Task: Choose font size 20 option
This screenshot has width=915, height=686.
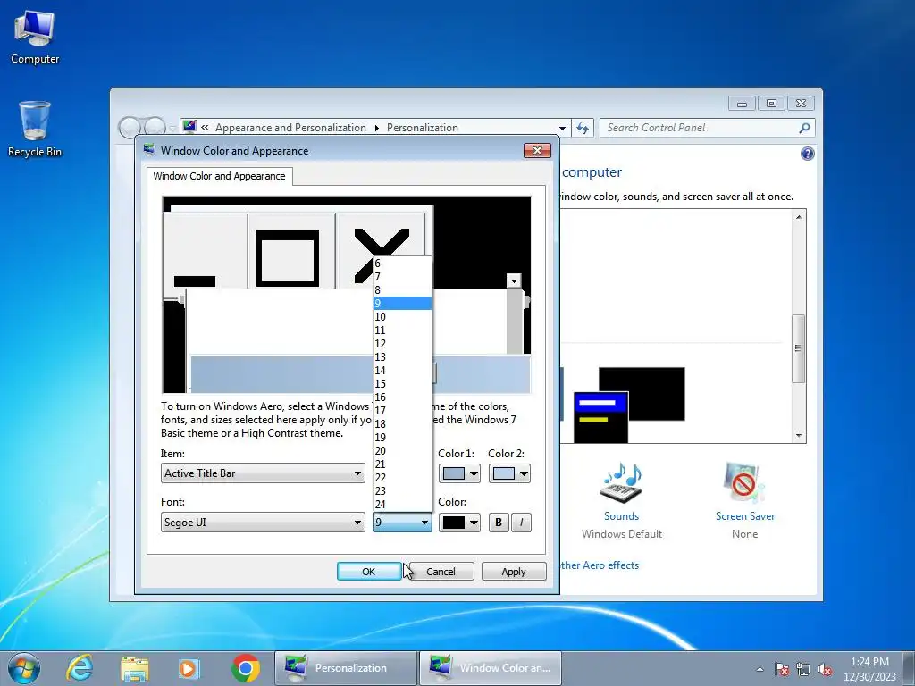Action: point(402,451)
